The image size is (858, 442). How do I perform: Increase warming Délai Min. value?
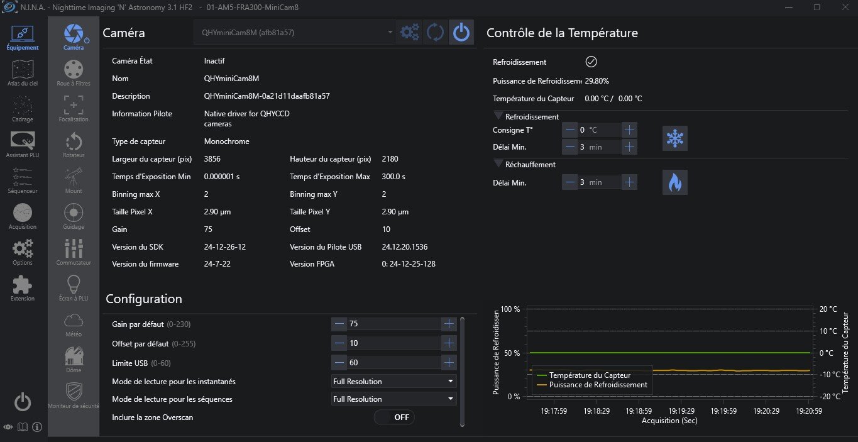point(629,182)
